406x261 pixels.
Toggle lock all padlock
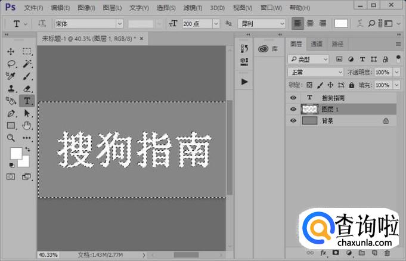pos(351,85)
